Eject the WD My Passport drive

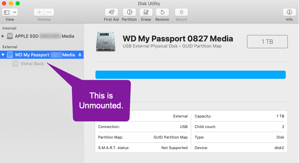point(80,55)
